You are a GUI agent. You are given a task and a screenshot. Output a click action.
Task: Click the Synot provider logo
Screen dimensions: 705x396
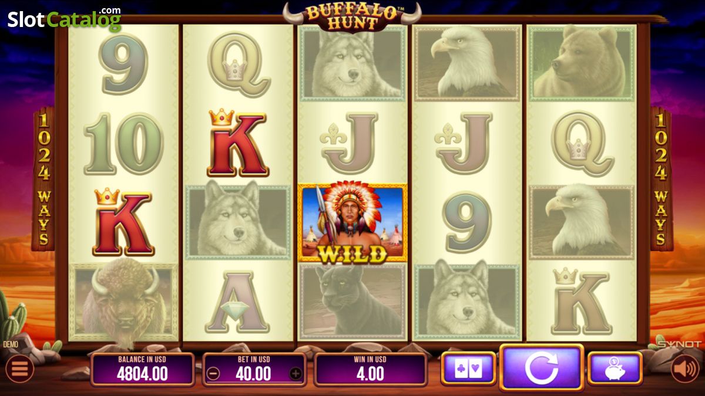pos(679,344)
